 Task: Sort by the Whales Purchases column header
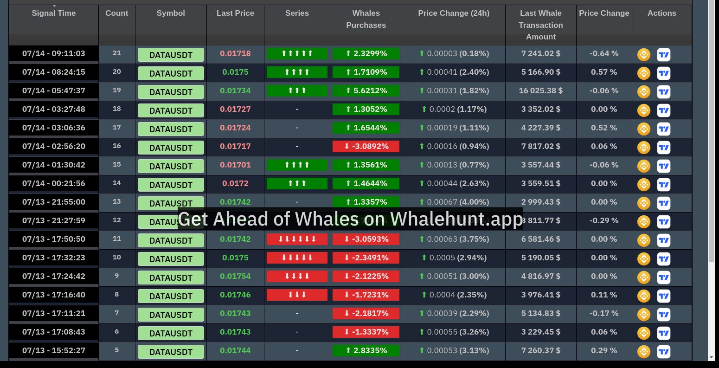pos(366,25)
